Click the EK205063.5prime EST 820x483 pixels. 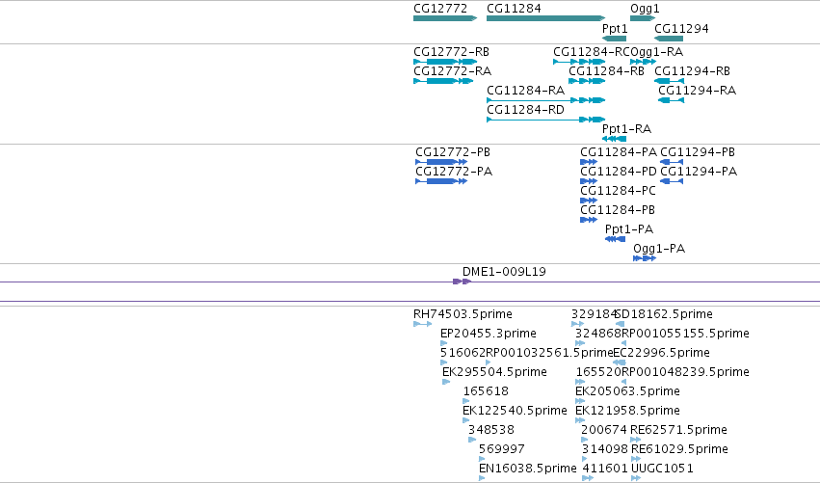click(580, 402)
